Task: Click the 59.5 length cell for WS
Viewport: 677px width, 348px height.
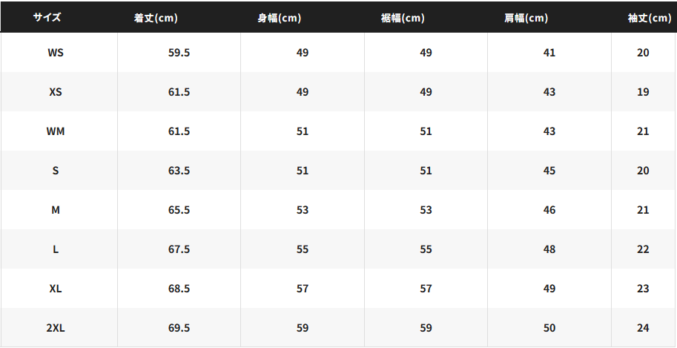Action: [x=179, y=53]
